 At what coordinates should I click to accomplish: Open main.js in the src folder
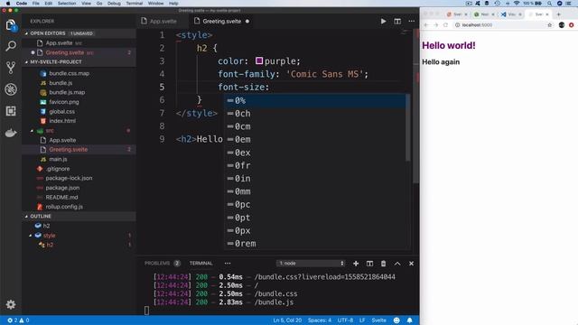click(x=58, y=159)
